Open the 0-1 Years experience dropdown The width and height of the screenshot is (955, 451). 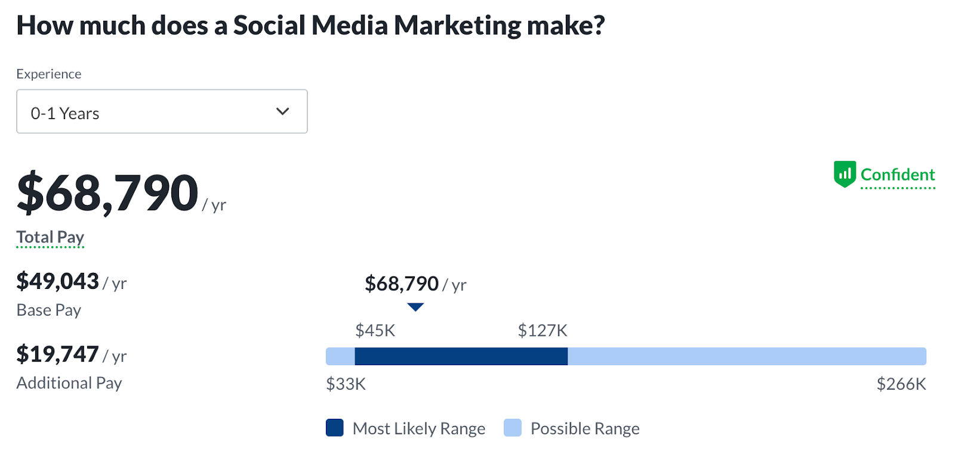click(162, 111)
